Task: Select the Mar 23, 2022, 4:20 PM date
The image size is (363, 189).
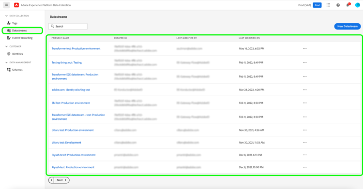Action: coord(251,90)
